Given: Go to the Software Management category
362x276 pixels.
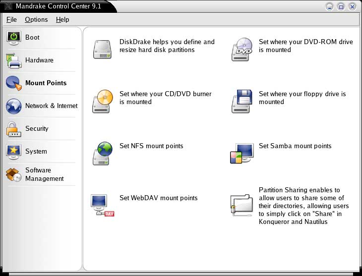Looking at the screenshot, I should pyautogui.click(x=44, y=174).
